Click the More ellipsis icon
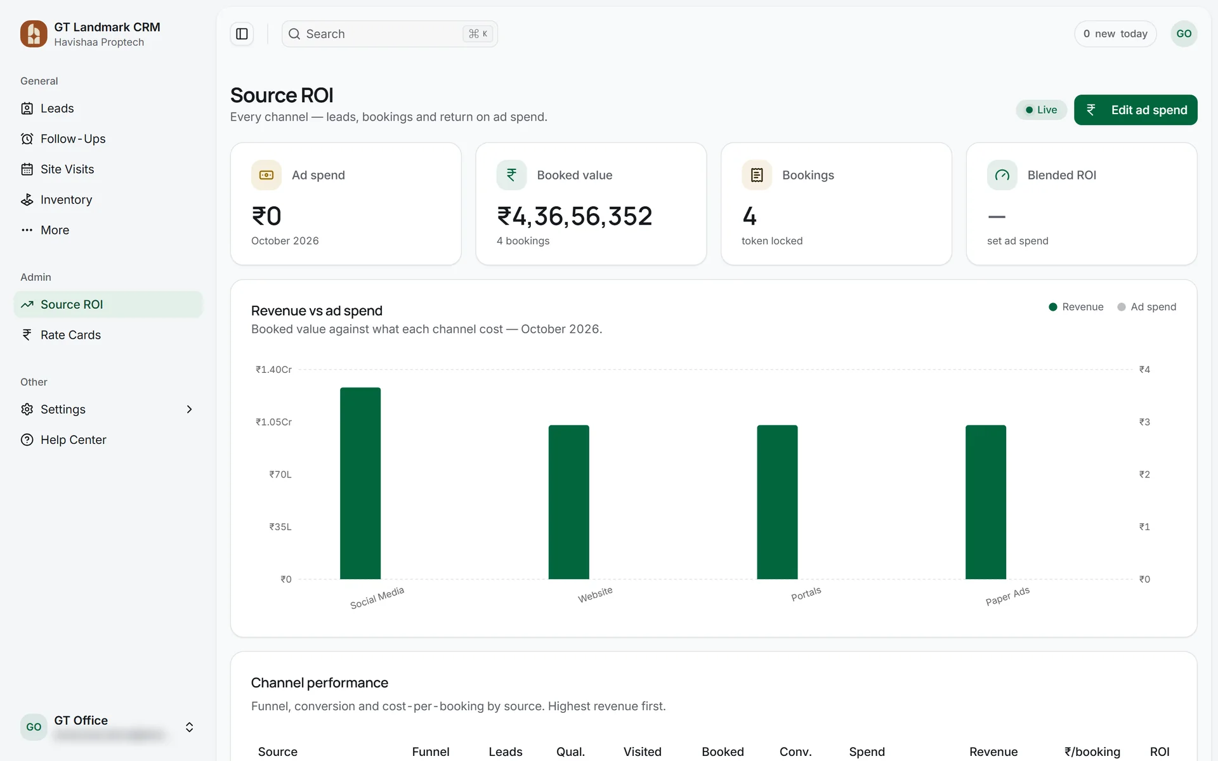This screenshot has width=1218, height=761. pyautogui.click(x=27, y=230)
